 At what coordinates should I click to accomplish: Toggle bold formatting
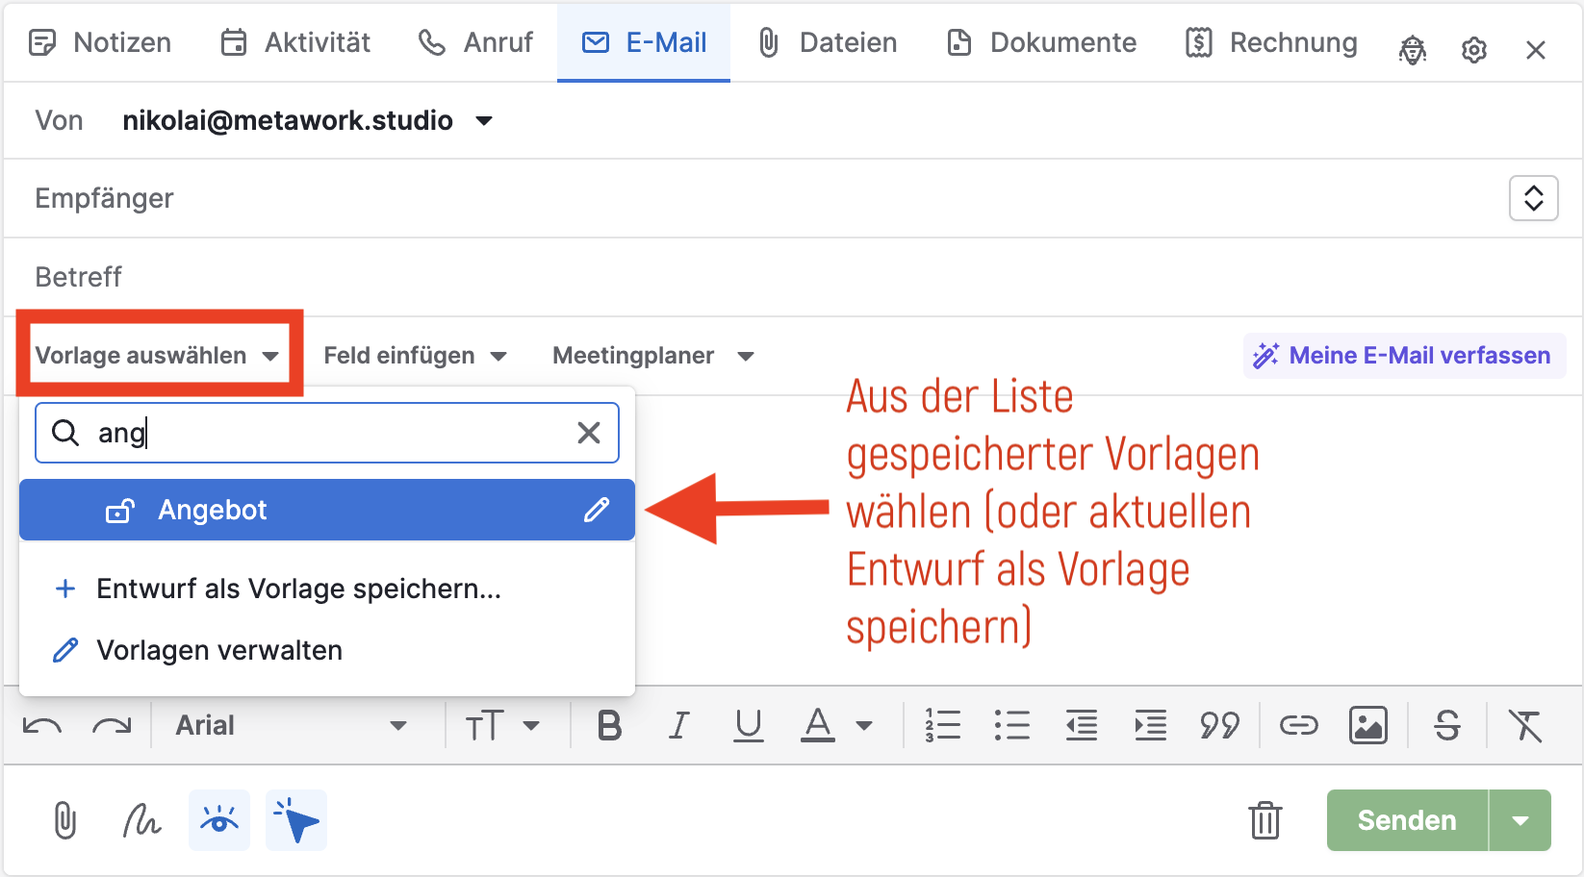609,726
